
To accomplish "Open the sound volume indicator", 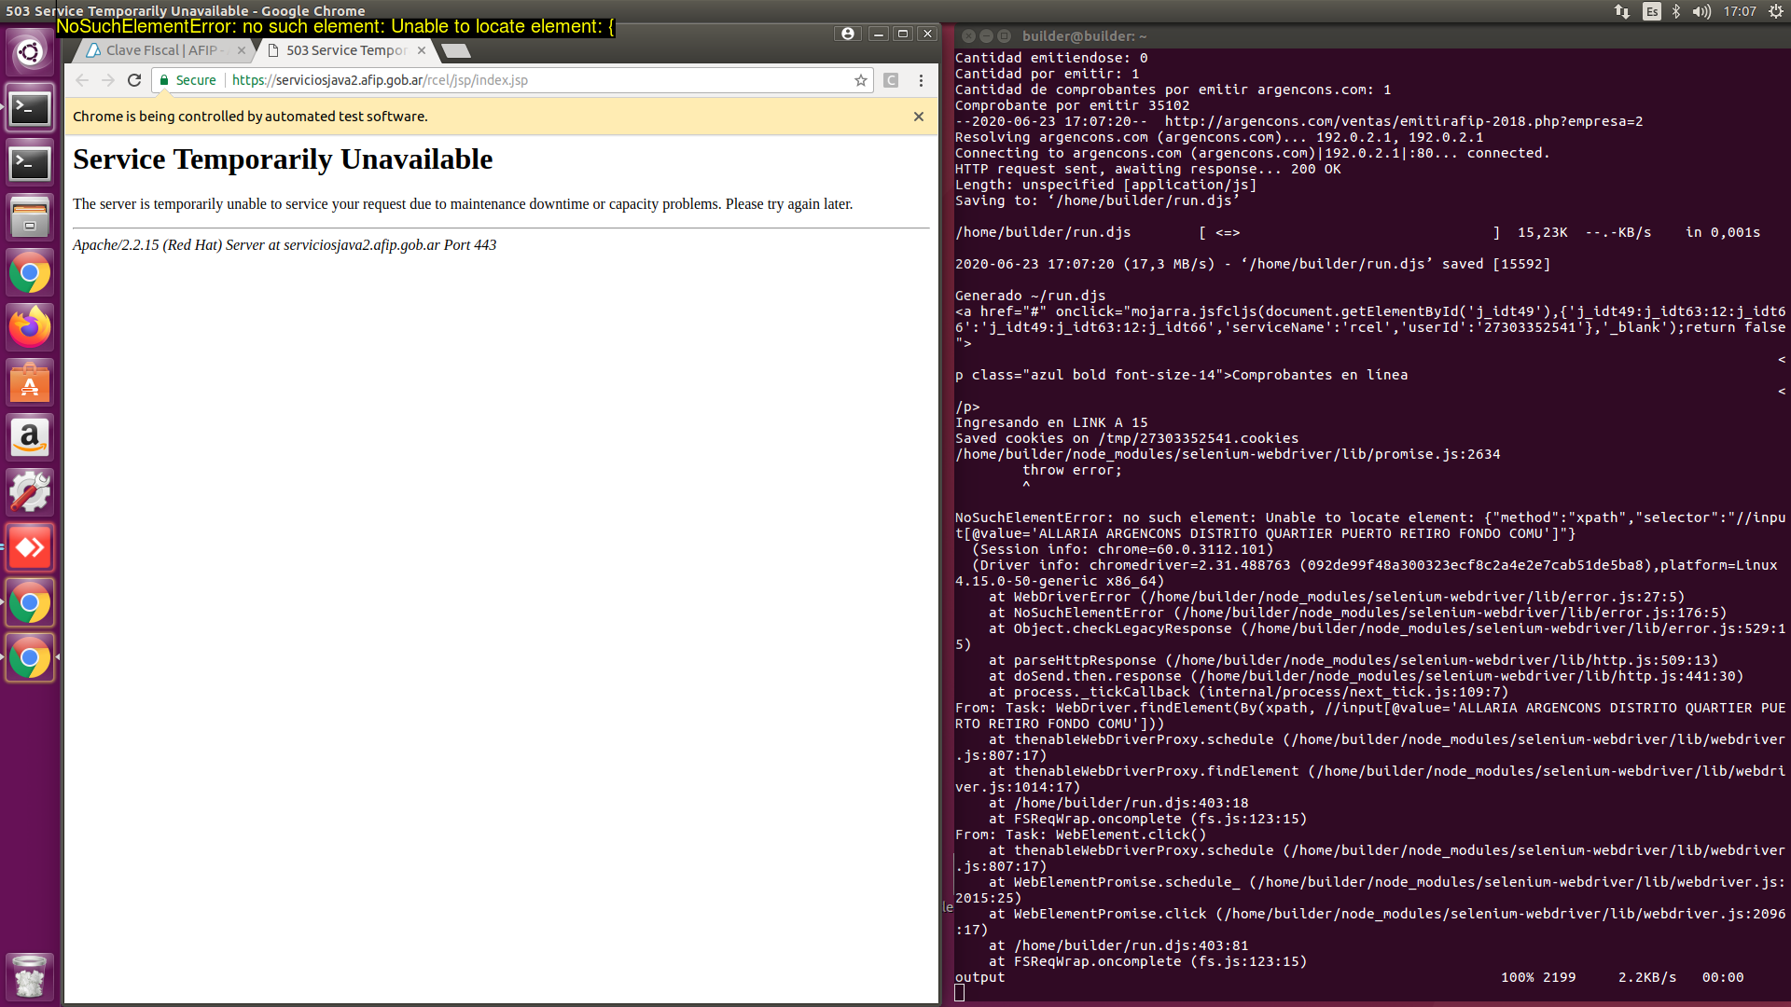I will pos(1701,11).
